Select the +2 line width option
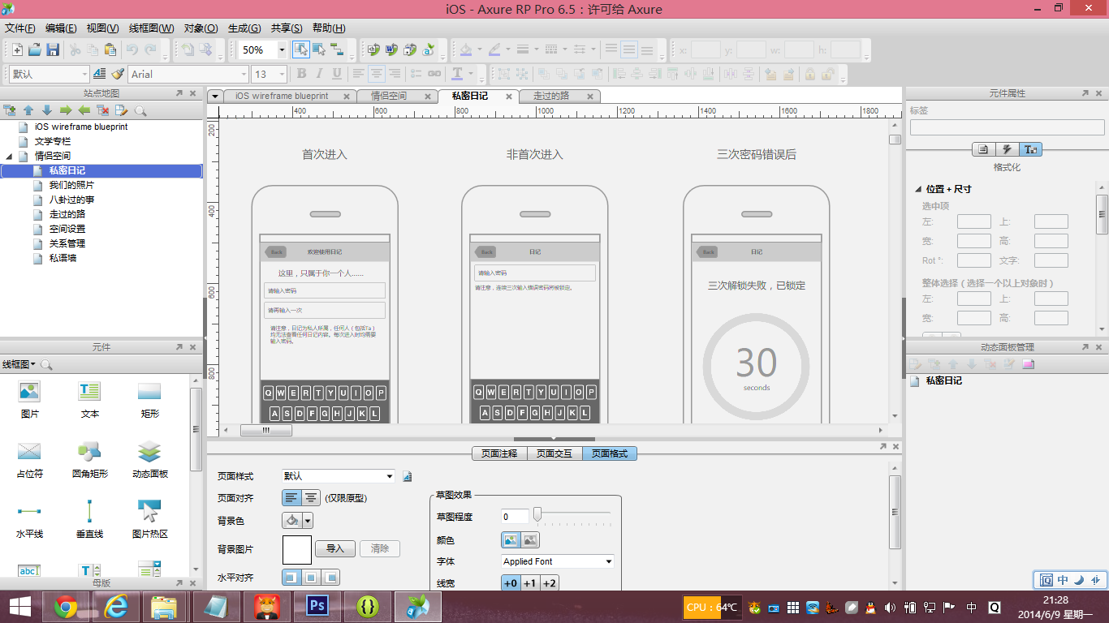 point(550,583)
